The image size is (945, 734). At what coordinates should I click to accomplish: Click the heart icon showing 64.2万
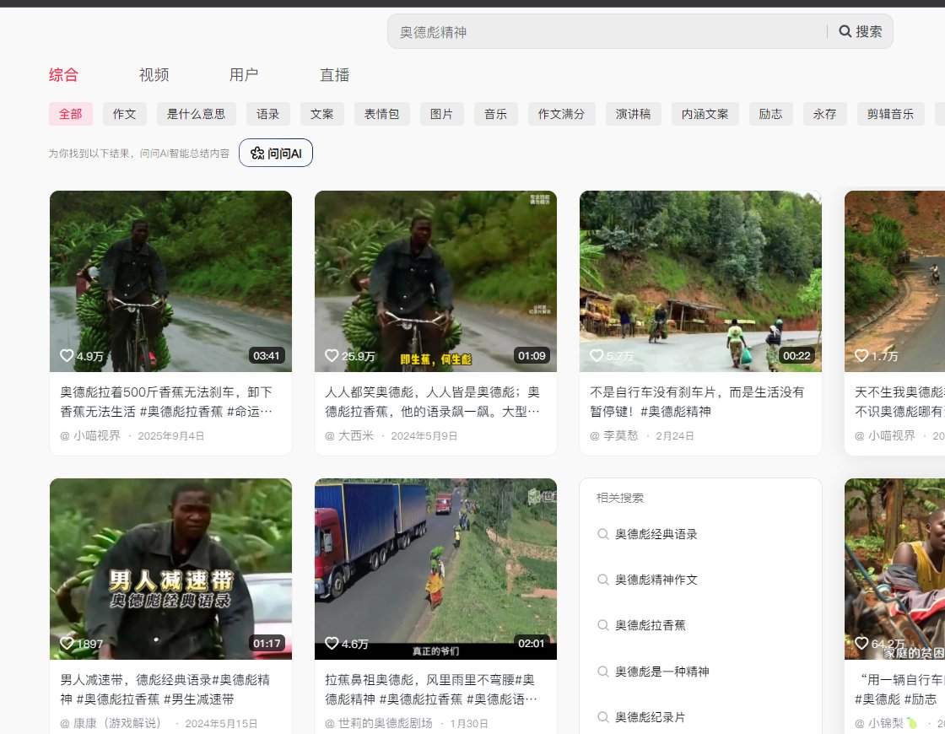click(x=861, y=643)
